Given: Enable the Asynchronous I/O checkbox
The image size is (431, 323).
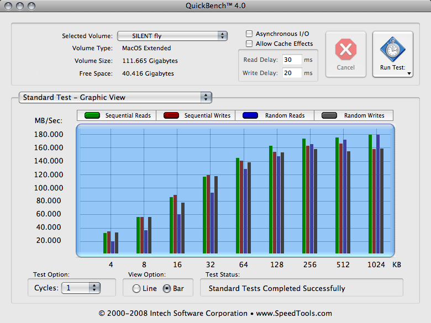Looking at the screenshot, I should (x=250, y=34).
